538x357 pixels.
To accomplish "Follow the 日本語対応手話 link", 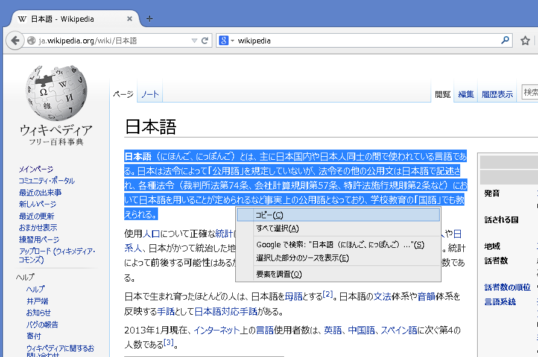I will (226, 311).
